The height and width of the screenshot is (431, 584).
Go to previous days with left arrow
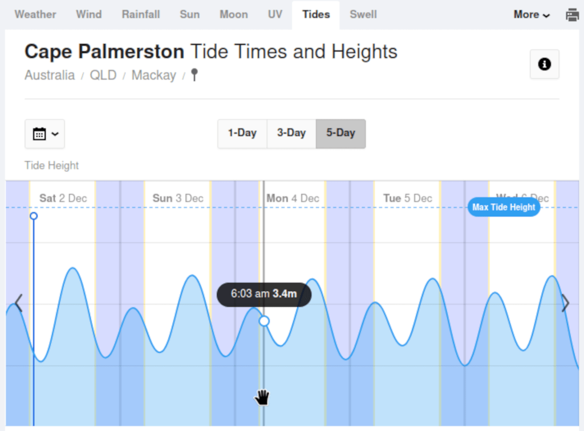[x=18, y=303]
